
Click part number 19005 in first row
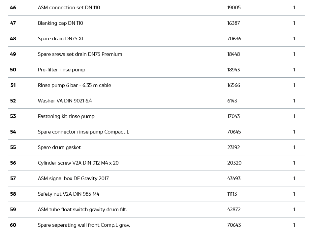pyautogui.click(x=234, y=8)
